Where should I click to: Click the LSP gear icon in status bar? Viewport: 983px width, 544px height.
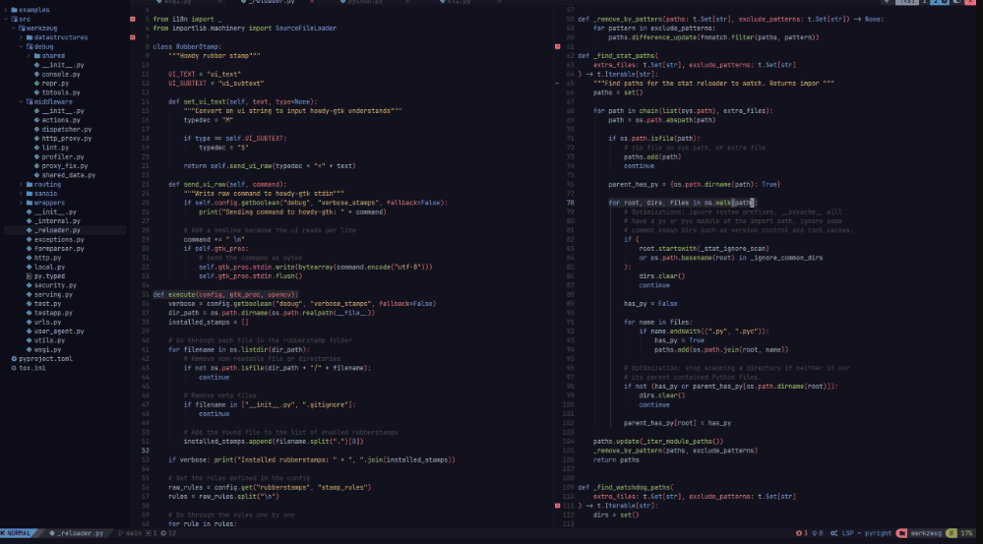(x=833, y=533)
